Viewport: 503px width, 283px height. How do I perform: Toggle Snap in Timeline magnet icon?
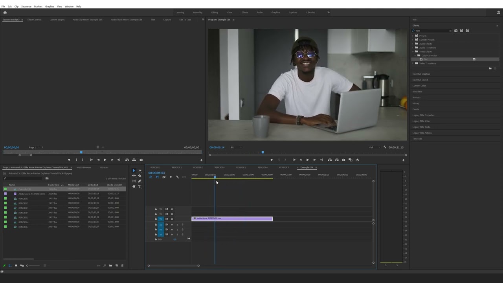click(x=157, y=177)
